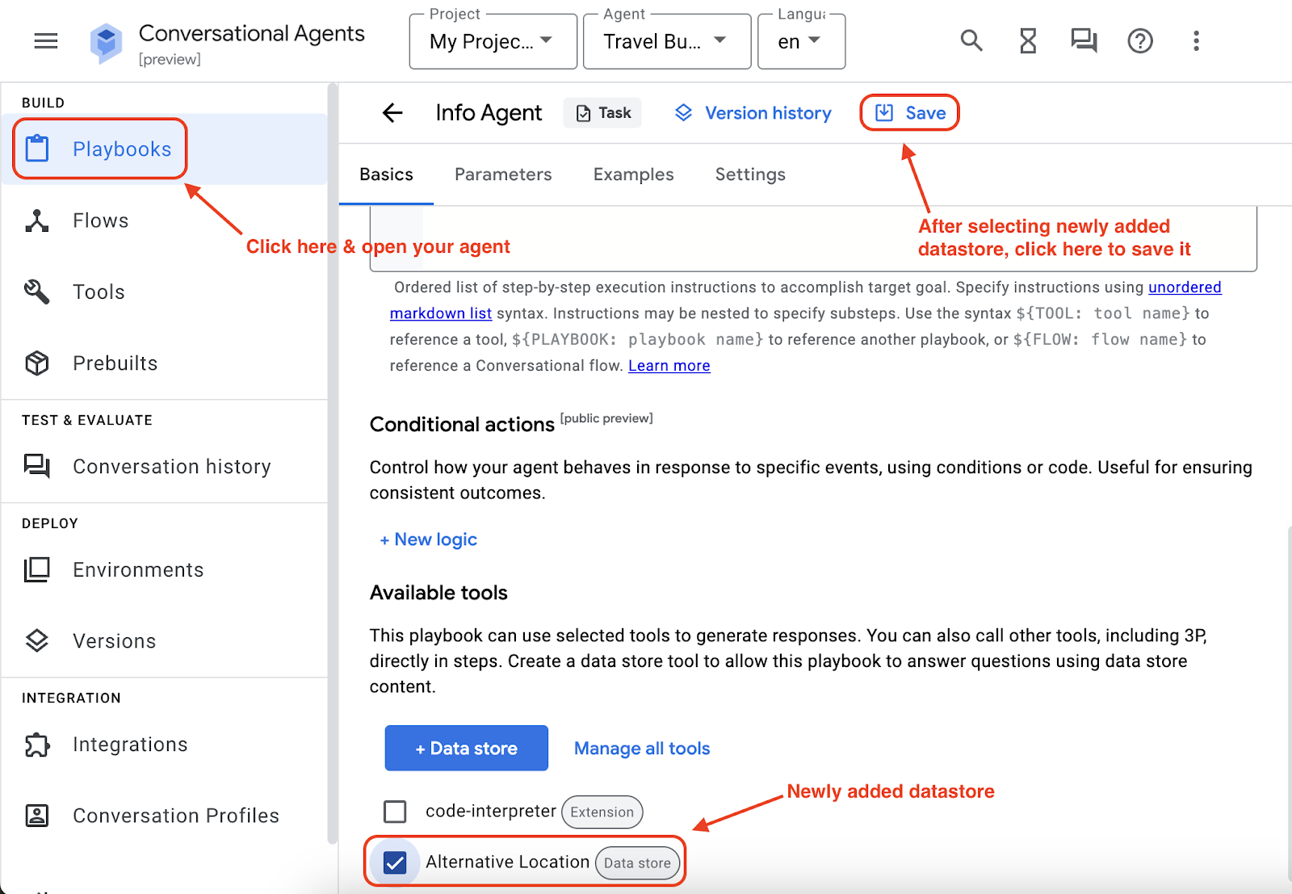The height and width of the screenshot is (894, 1292).
Task: Open the hamburger navigation menu
Action: point(46,41)
